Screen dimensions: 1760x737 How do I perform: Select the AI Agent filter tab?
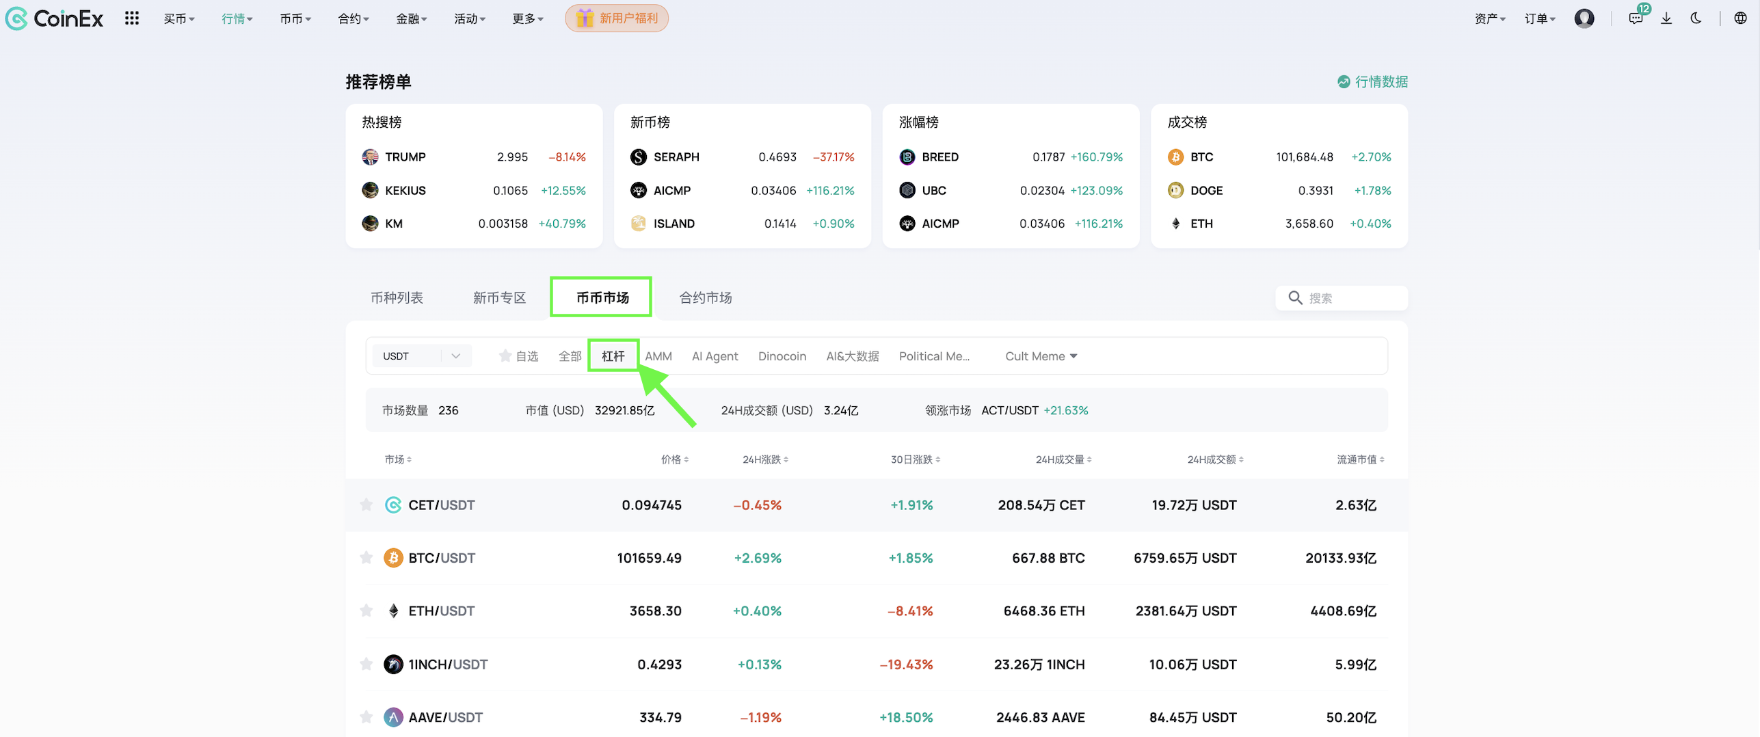tap(715, 356)
